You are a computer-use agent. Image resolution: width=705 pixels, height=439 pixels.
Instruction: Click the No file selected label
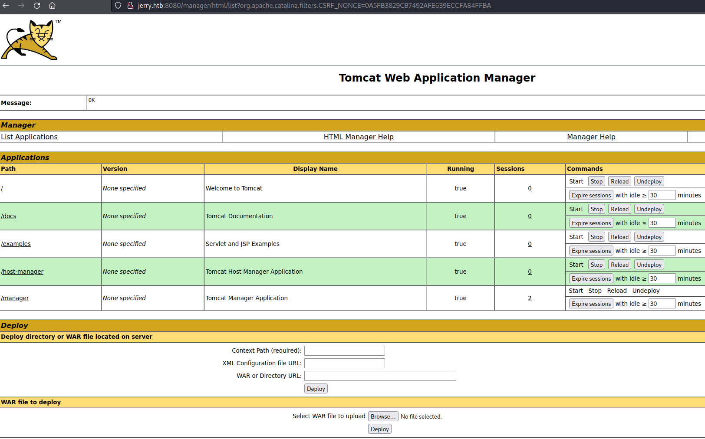coord(421,416)
